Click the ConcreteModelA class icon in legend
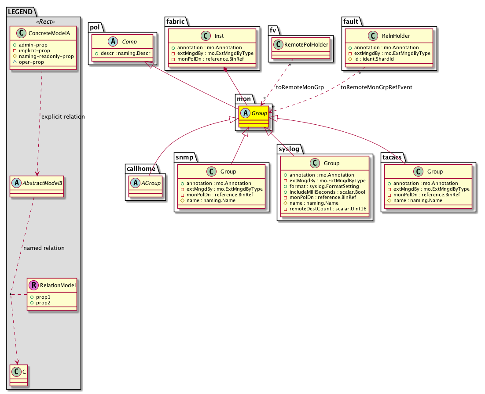The image size is (485, 394). (18, 33)
